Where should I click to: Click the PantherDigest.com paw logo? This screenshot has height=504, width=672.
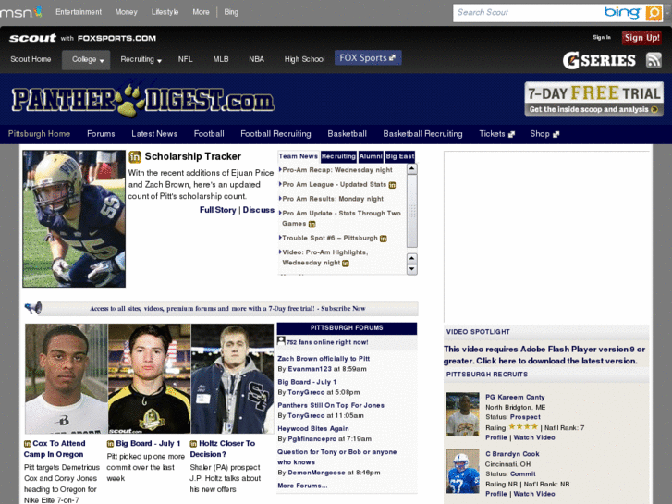click(x=143, y=101)
